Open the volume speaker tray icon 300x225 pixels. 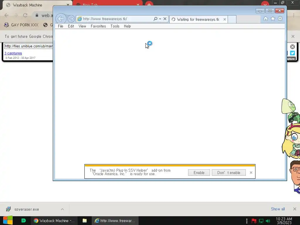pyautogui.click(x=268, y=221)
